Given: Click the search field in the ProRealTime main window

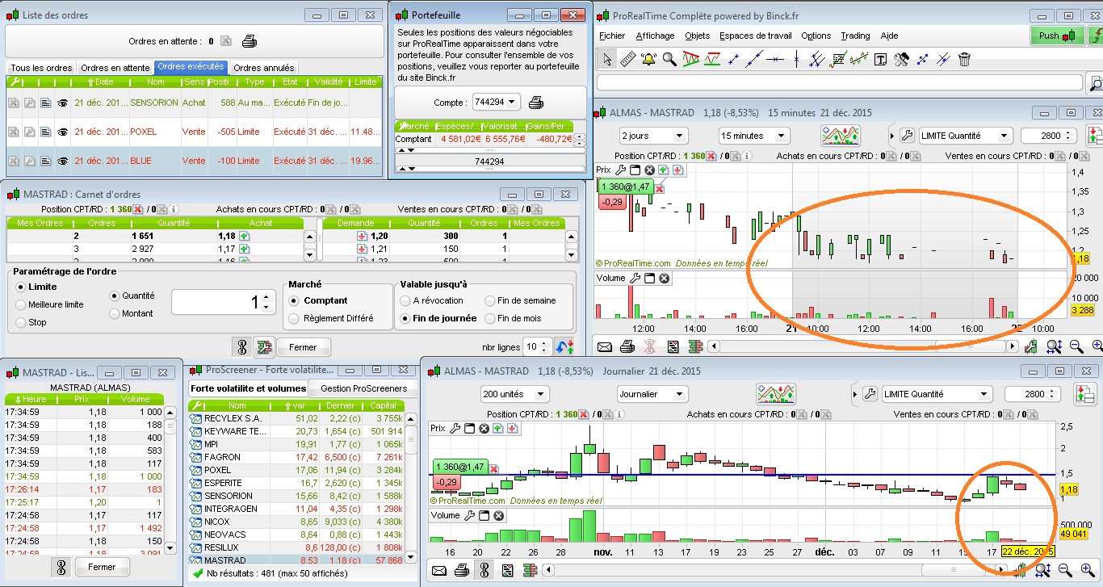Looking at the screenshot, I should (840, 82).
